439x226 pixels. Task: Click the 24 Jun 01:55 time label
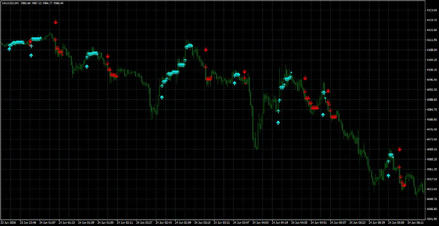[x=106, y=223]
